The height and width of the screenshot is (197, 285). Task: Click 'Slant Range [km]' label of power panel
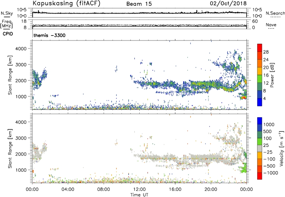click(x=10, y=75)
